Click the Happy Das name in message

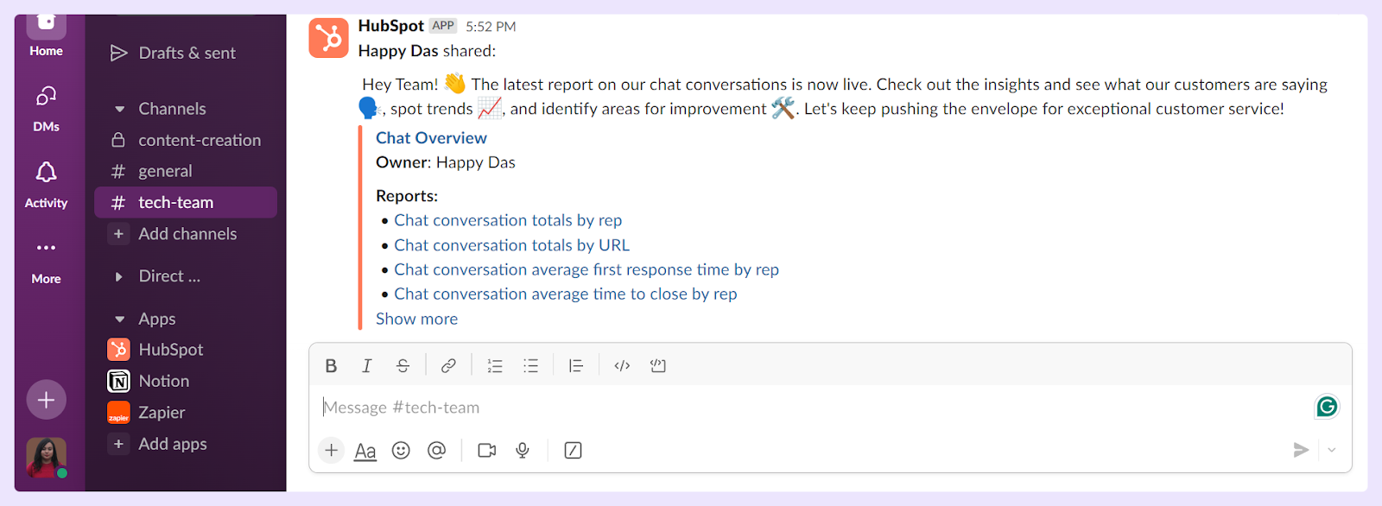point(398,51)
